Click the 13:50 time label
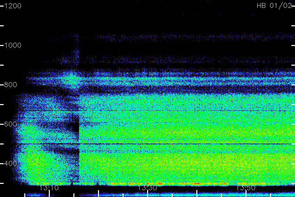 click(x=246, y=188)
